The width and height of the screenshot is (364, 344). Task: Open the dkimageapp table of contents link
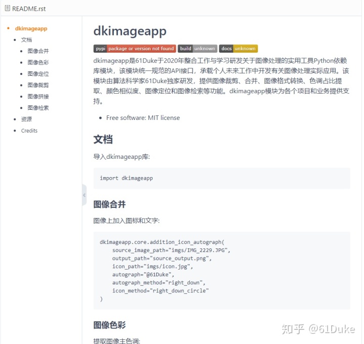pos(31,28)
